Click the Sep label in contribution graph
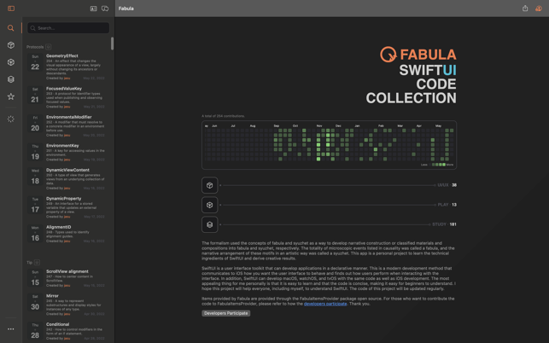 (277, 125)
